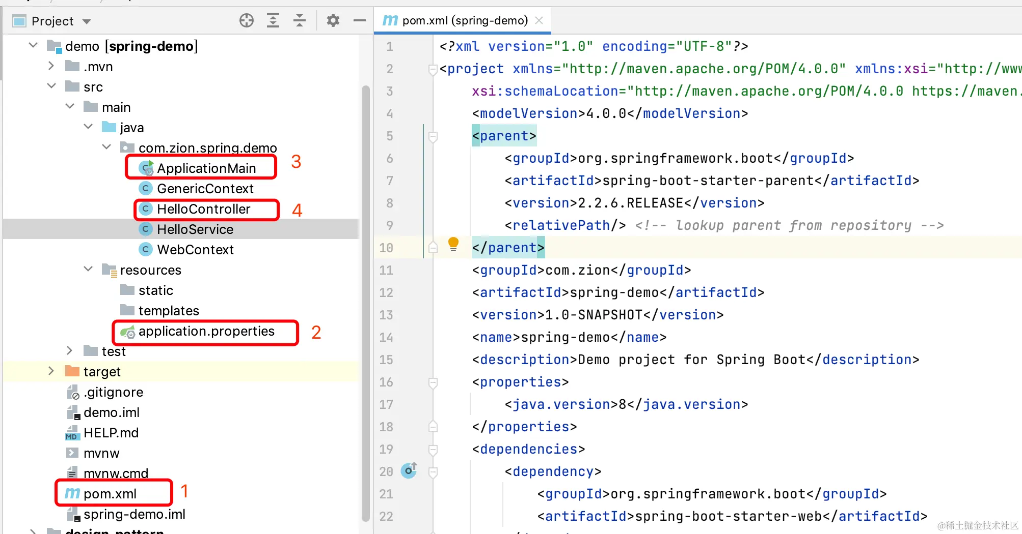1022x534 pixels.
Task: Click the locate current file crosshair icon
Action: click(x=247, y=21)
